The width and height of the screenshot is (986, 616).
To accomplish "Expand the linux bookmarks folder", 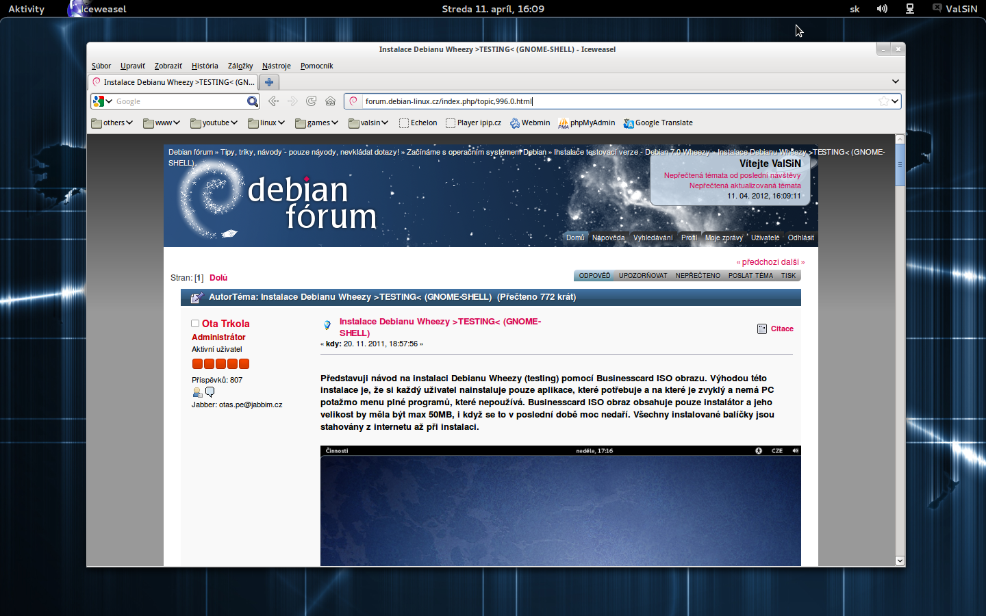I will pyautogui.click(x=266, y=123).
